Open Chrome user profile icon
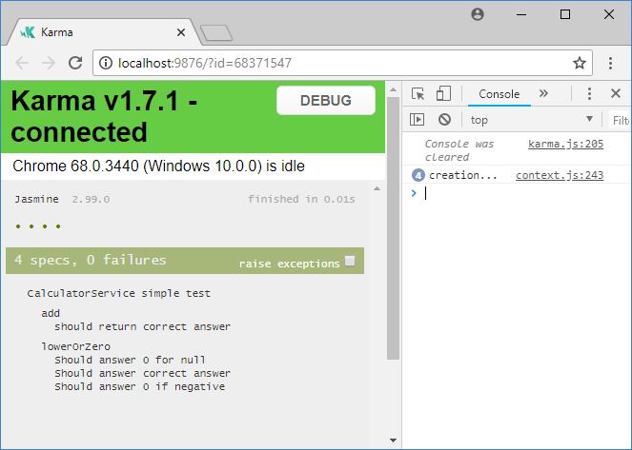The width and height of the screenshot is (632, 450). pyautogui.click(x=478, y=14)
